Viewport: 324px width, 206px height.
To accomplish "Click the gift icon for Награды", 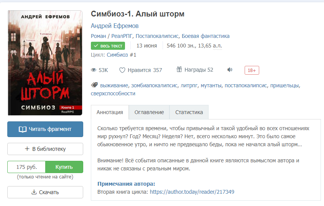I will tap(179, 69).
